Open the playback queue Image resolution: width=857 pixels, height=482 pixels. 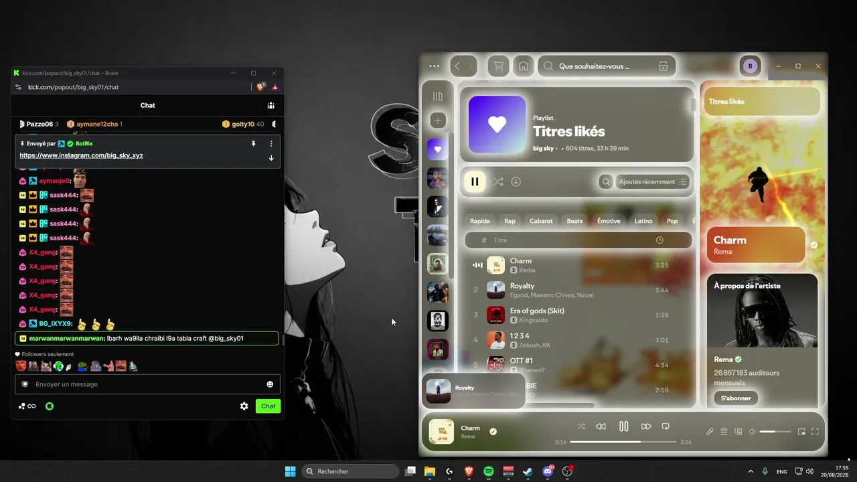click(x=724, y=432)
